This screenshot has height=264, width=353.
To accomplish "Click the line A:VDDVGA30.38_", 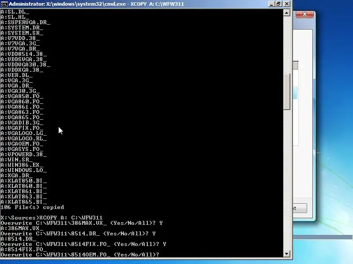I will click(x=26, y=64).
